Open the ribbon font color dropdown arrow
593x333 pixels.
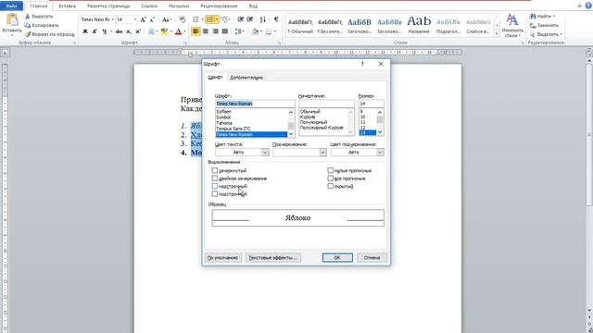click(184, 31)
